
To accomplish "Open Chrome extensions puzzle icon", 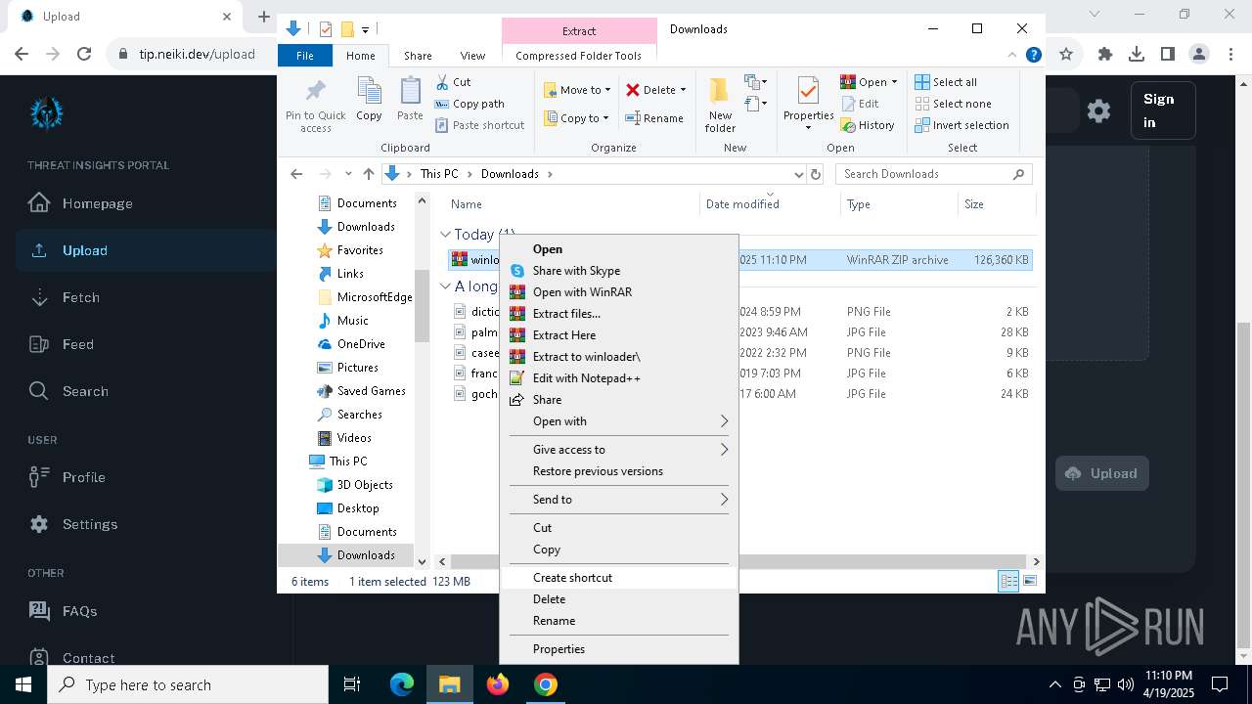I will pos(1105,54).
